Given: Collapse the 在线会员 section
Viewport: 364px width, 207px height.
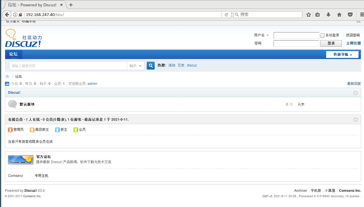Looking at the screenshot, I should [355, 120].
